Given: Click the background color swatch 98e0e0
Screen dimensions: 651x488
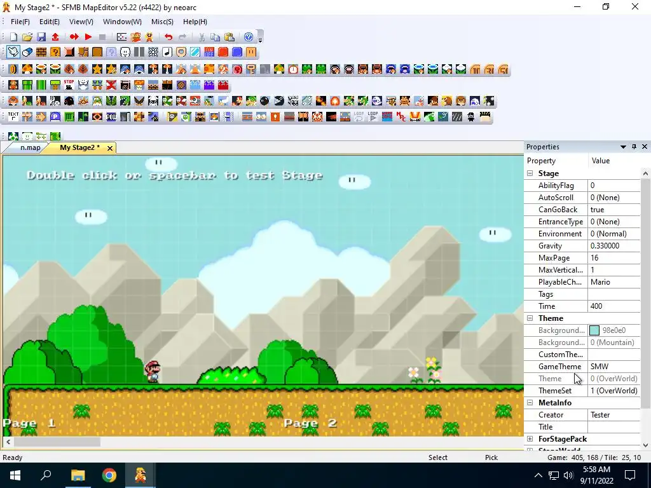Looking at the screenshot, I should [594, 330].
